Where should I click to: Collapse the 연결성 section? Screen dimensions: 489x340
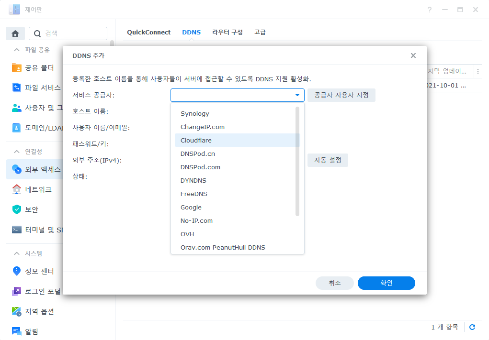tap(17, 152)
